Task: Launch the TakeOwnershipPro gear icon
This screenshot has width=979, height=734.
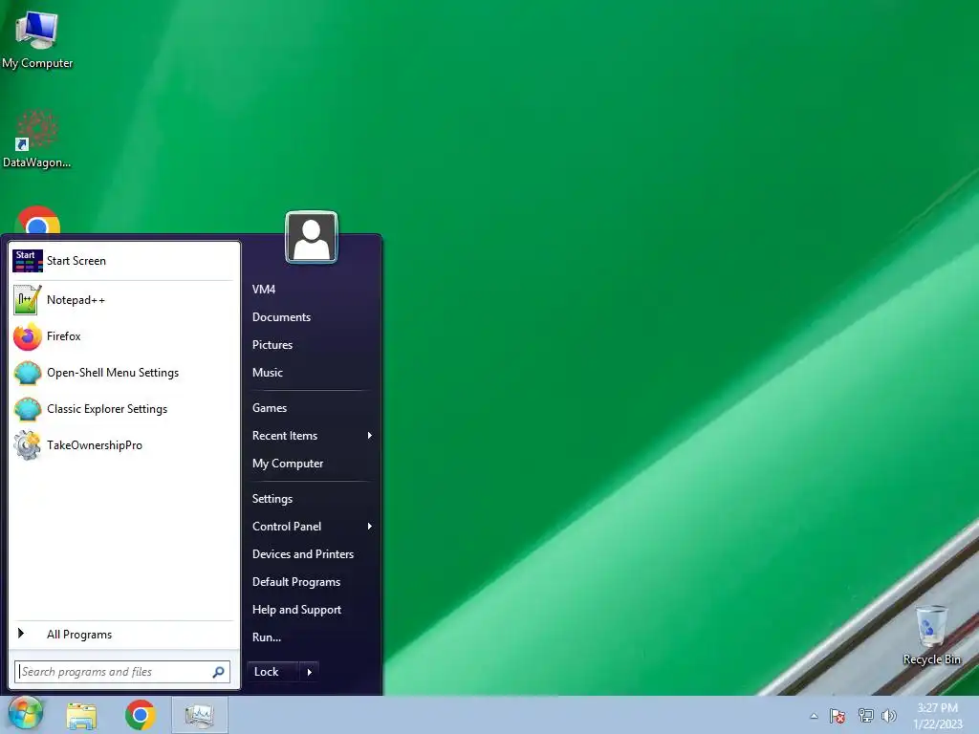Action: (x=28, y=445)
